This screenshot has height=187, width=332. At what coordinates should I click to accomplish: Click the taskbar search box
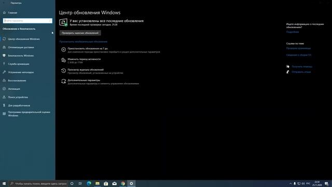tap(38, 183)
